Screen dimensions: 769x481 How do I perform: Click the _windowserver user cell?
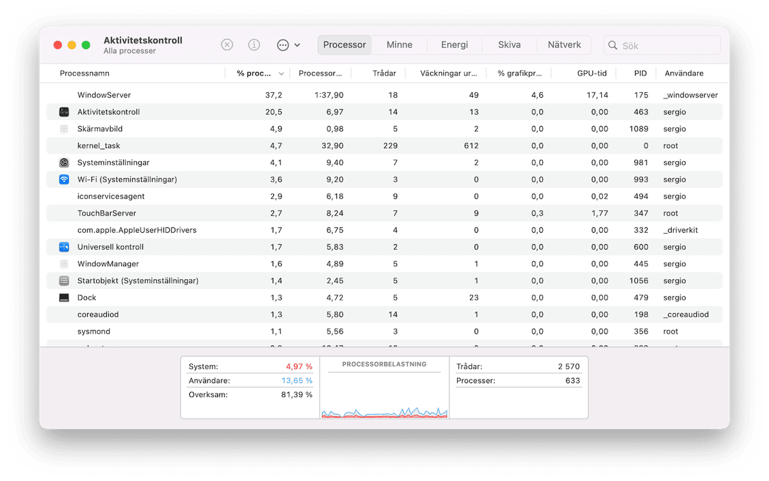tap(690, 95)
